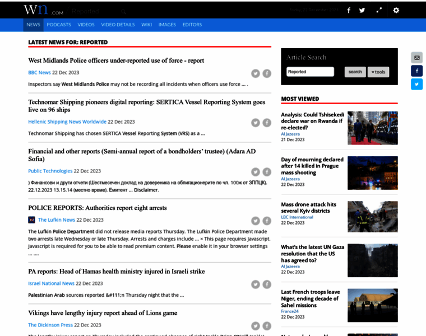
Task: Share page by email with envelope icon
Action: point(417,58)
